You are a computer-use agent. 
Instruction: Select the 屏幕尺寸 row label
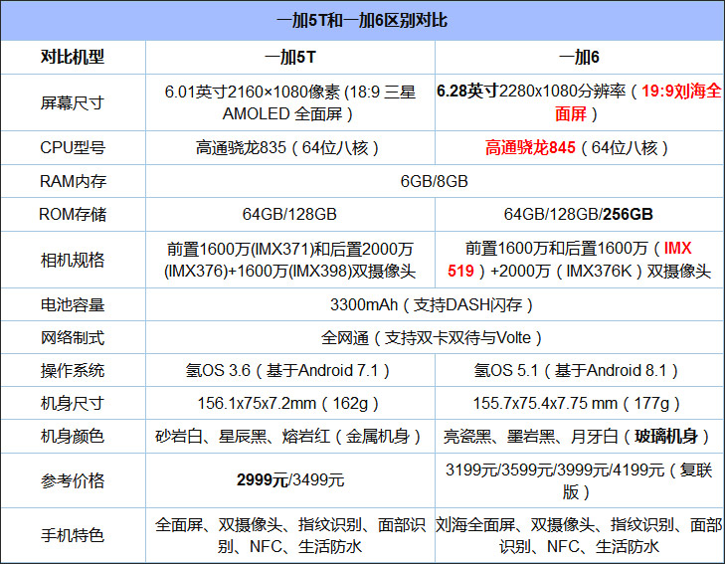click(x=73, y=102)
